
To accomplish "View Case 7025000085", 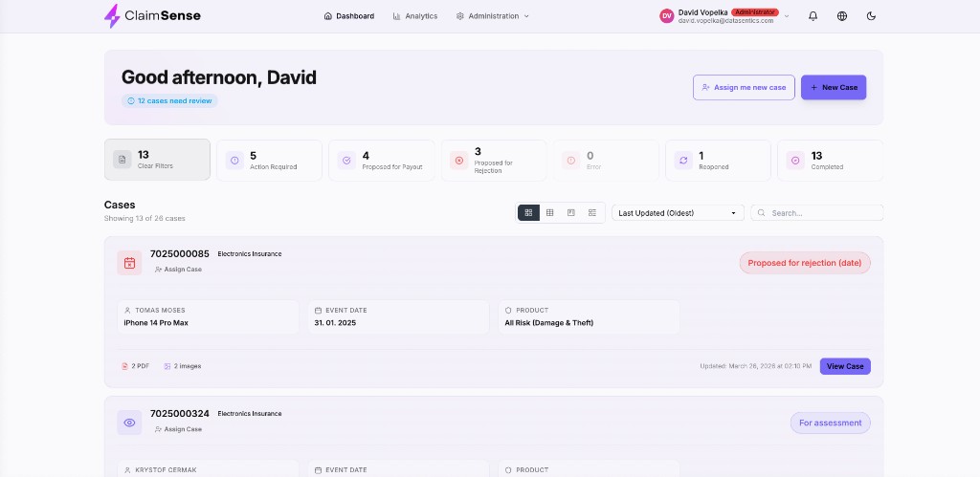I will coord(845,366).
